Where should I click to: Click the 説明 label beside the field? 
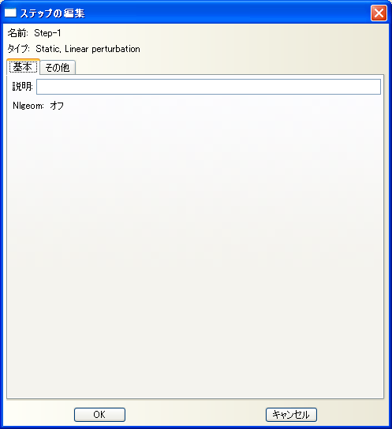pos(22,87)
